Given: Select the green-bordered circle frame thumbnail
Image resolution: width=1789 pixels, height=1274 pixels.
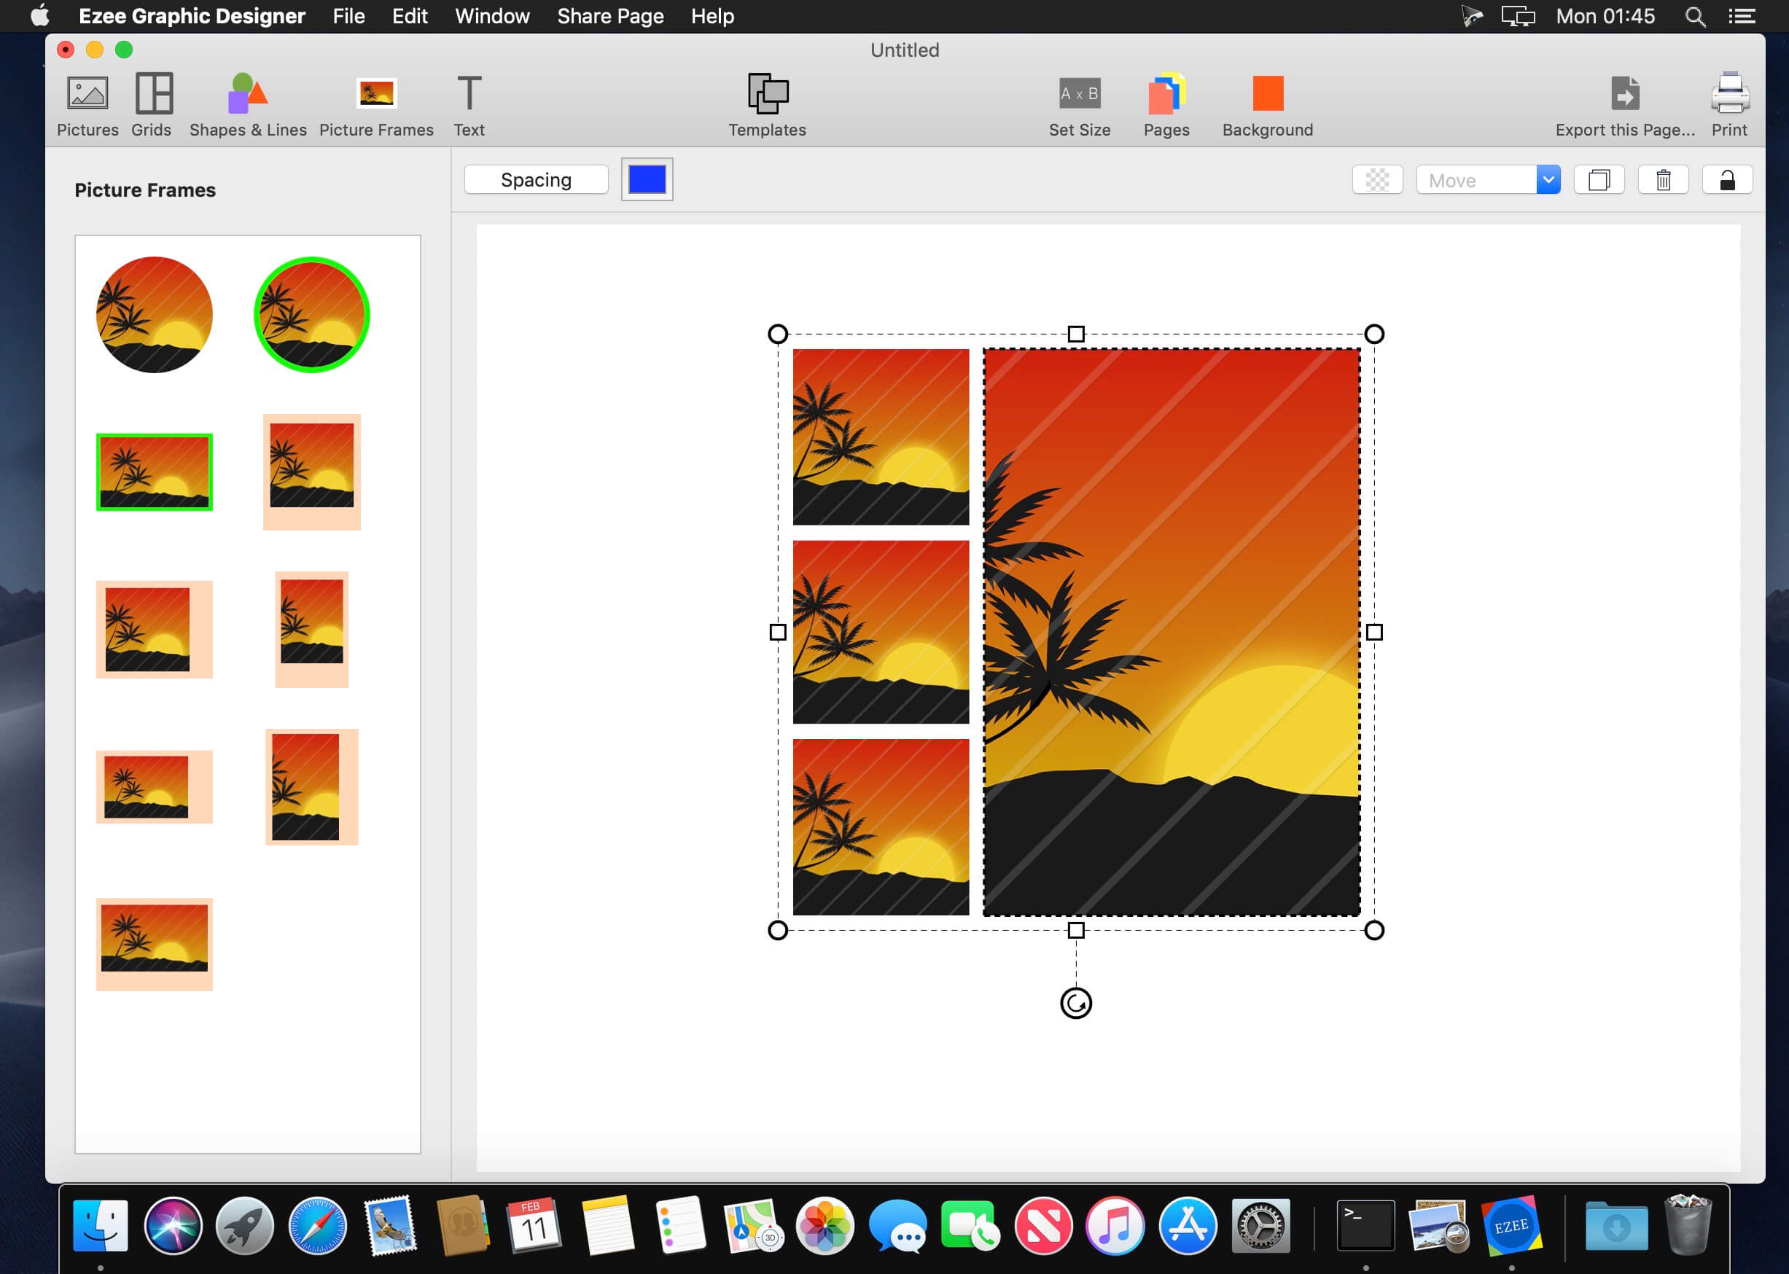Looking at the screenshot, I should point(311,315).
